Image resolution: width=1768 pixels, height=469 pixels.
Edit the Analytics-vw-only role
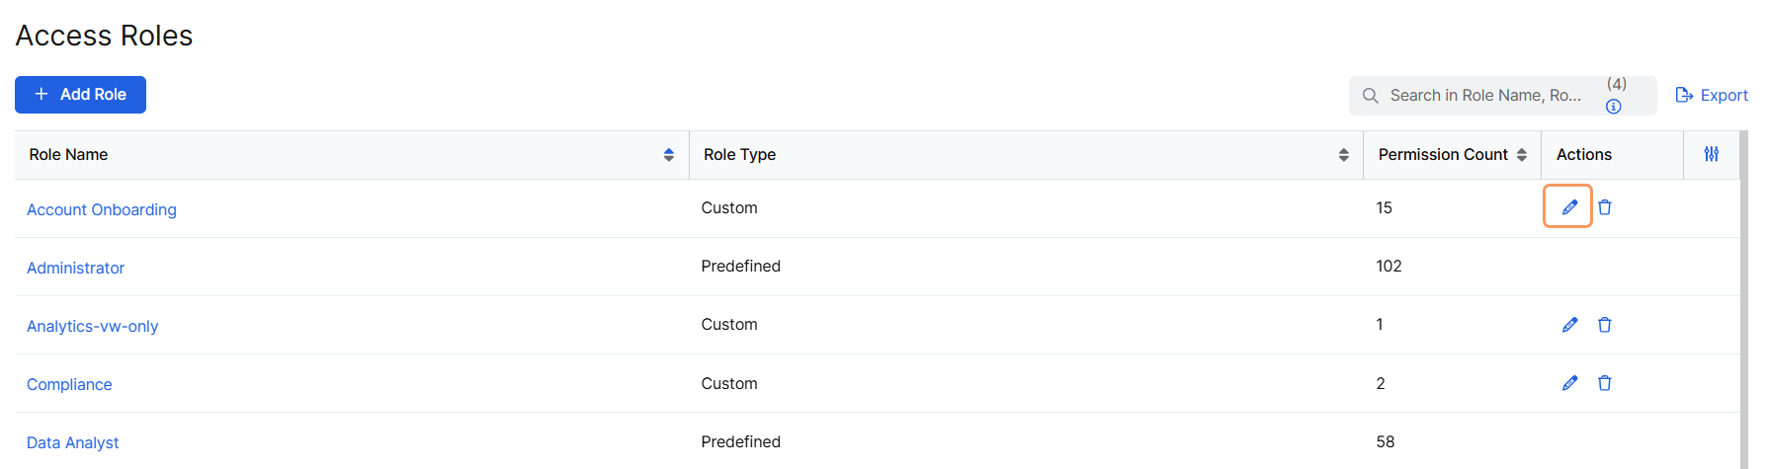click(1569, 325)
